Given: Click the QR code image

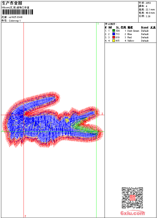Looking at the screenshot, I should (132, 198).
